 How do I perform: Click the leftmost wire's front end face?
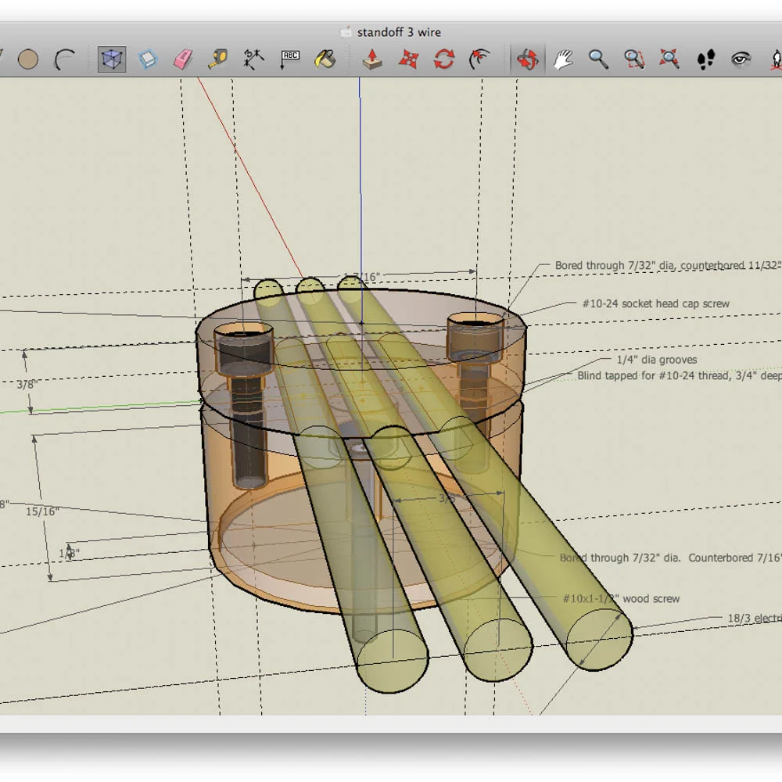(393, 661)
